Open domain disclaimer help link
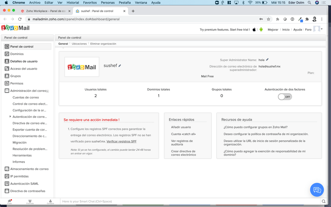The width and height of the screenshot is (331, 207). (x=265, y=153)
